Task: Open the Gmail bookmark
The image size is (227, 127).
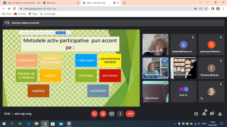Action: click(7, 14)
